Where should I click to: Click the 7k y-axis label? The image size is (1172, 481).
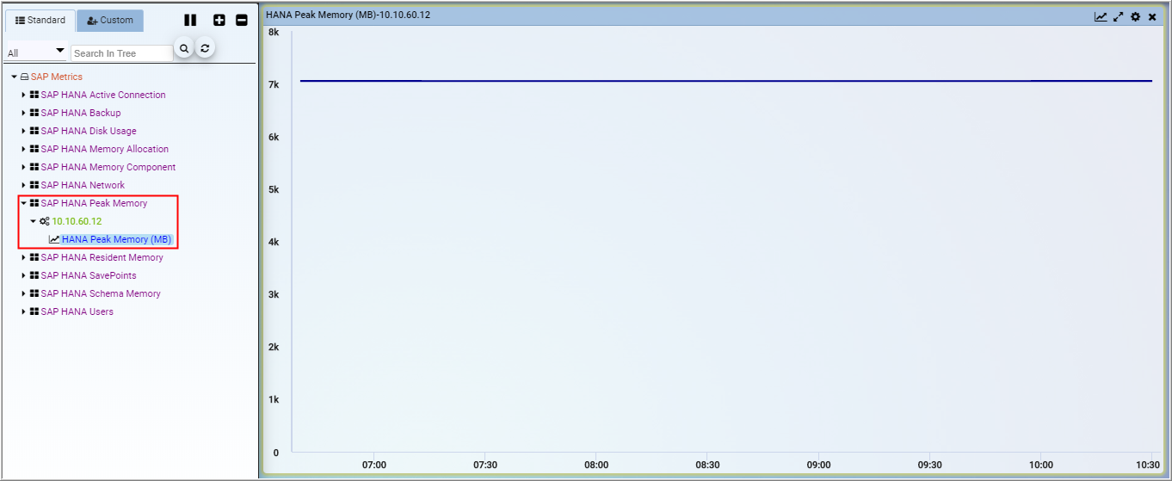(274, 84)
